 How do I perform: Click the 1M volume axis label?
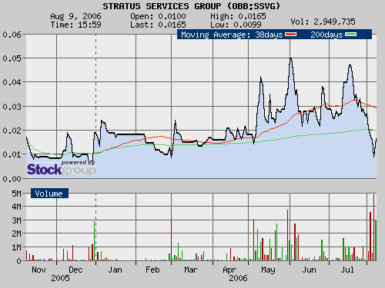[x=16, y=247]
